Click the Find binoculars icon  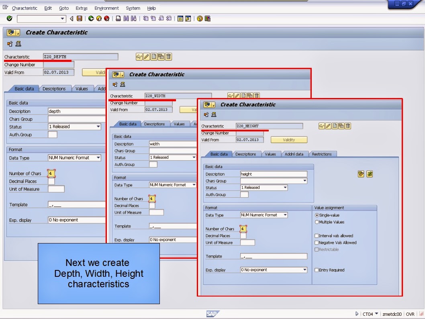click(126, 18)
